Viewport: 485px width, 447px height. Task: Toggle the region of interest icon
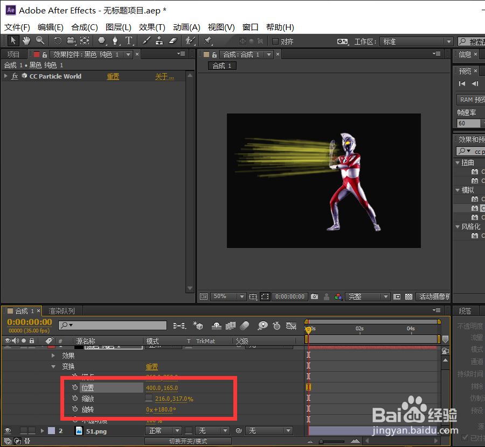tap(265, 297)
